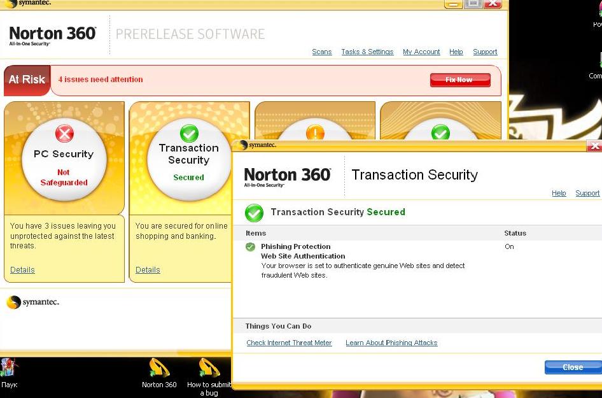
Task: Open the Паук desktop icon
Action: (9, 373)
